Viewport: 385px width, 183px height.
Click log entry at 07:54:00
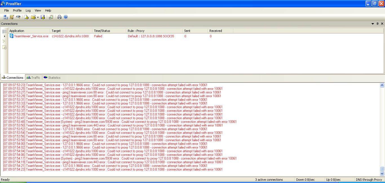point(105,144)
